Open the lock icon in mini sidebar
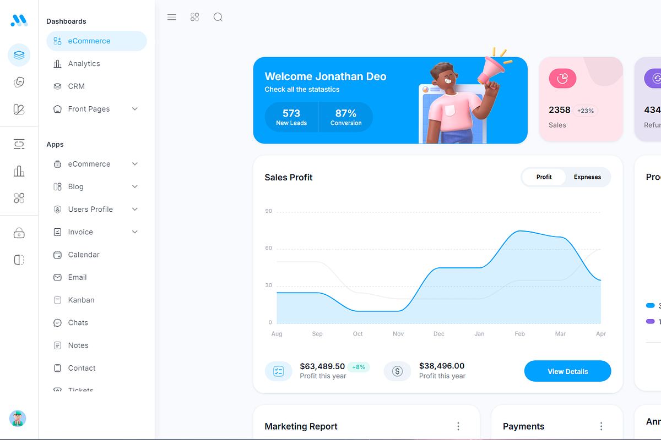This screenshot has width=661, height=440. click(x=19, y=233)
